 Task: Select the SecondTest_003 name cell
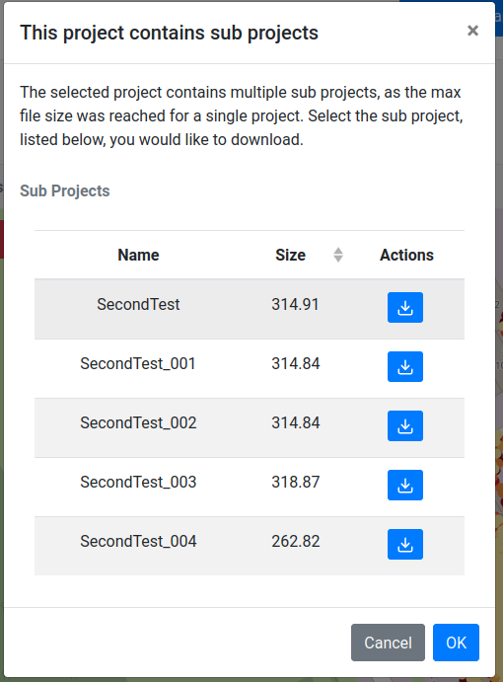click(138, 482)
